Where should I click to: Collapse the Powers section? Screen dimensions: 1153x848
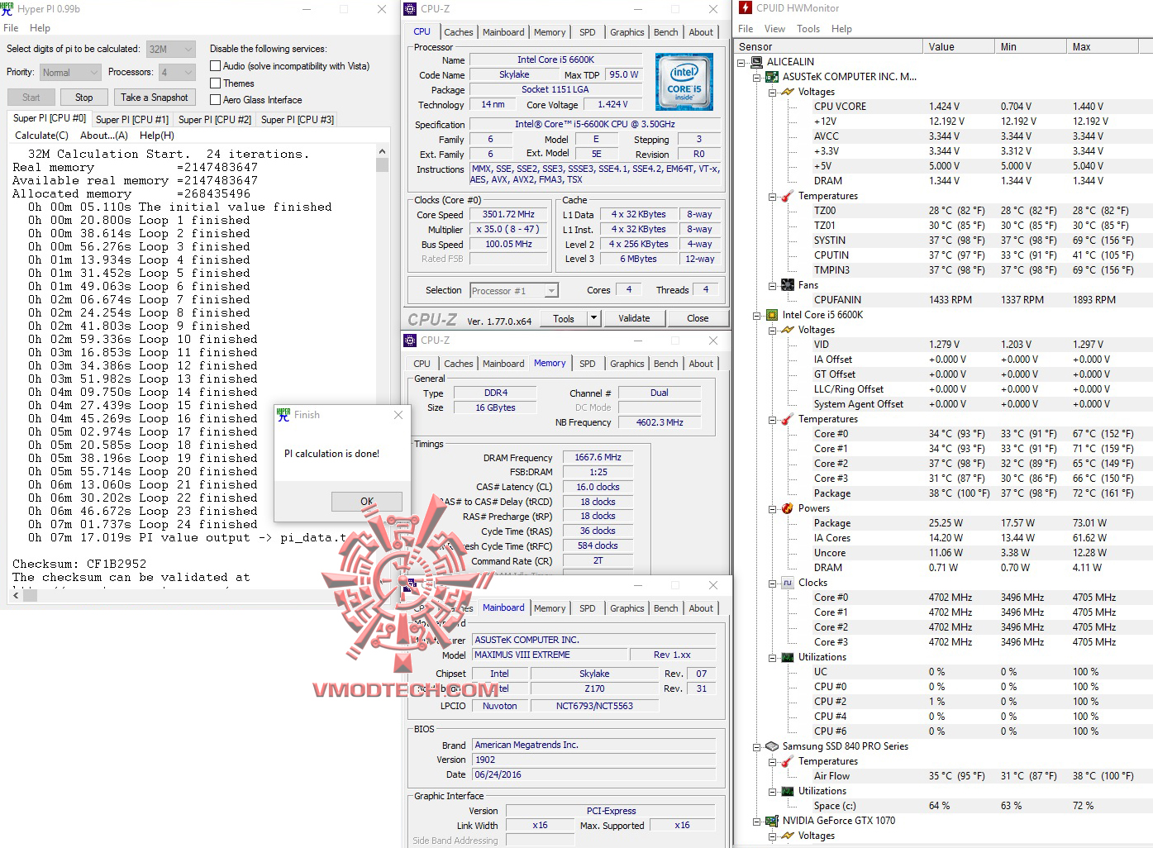pos(772,508)
